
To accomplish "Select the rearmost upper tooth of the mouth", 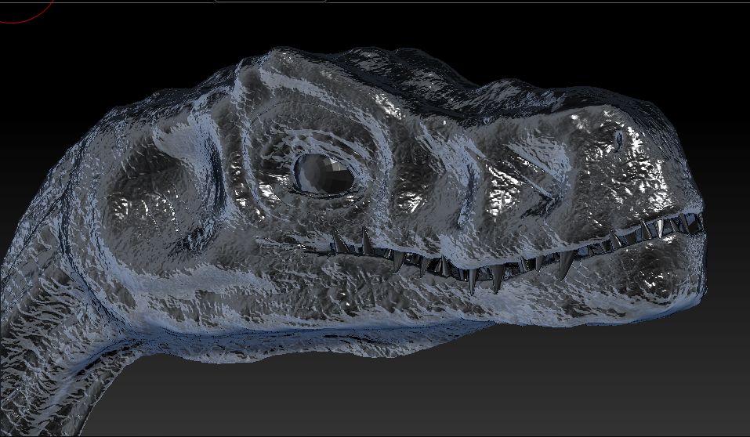I will pos(340,241).
